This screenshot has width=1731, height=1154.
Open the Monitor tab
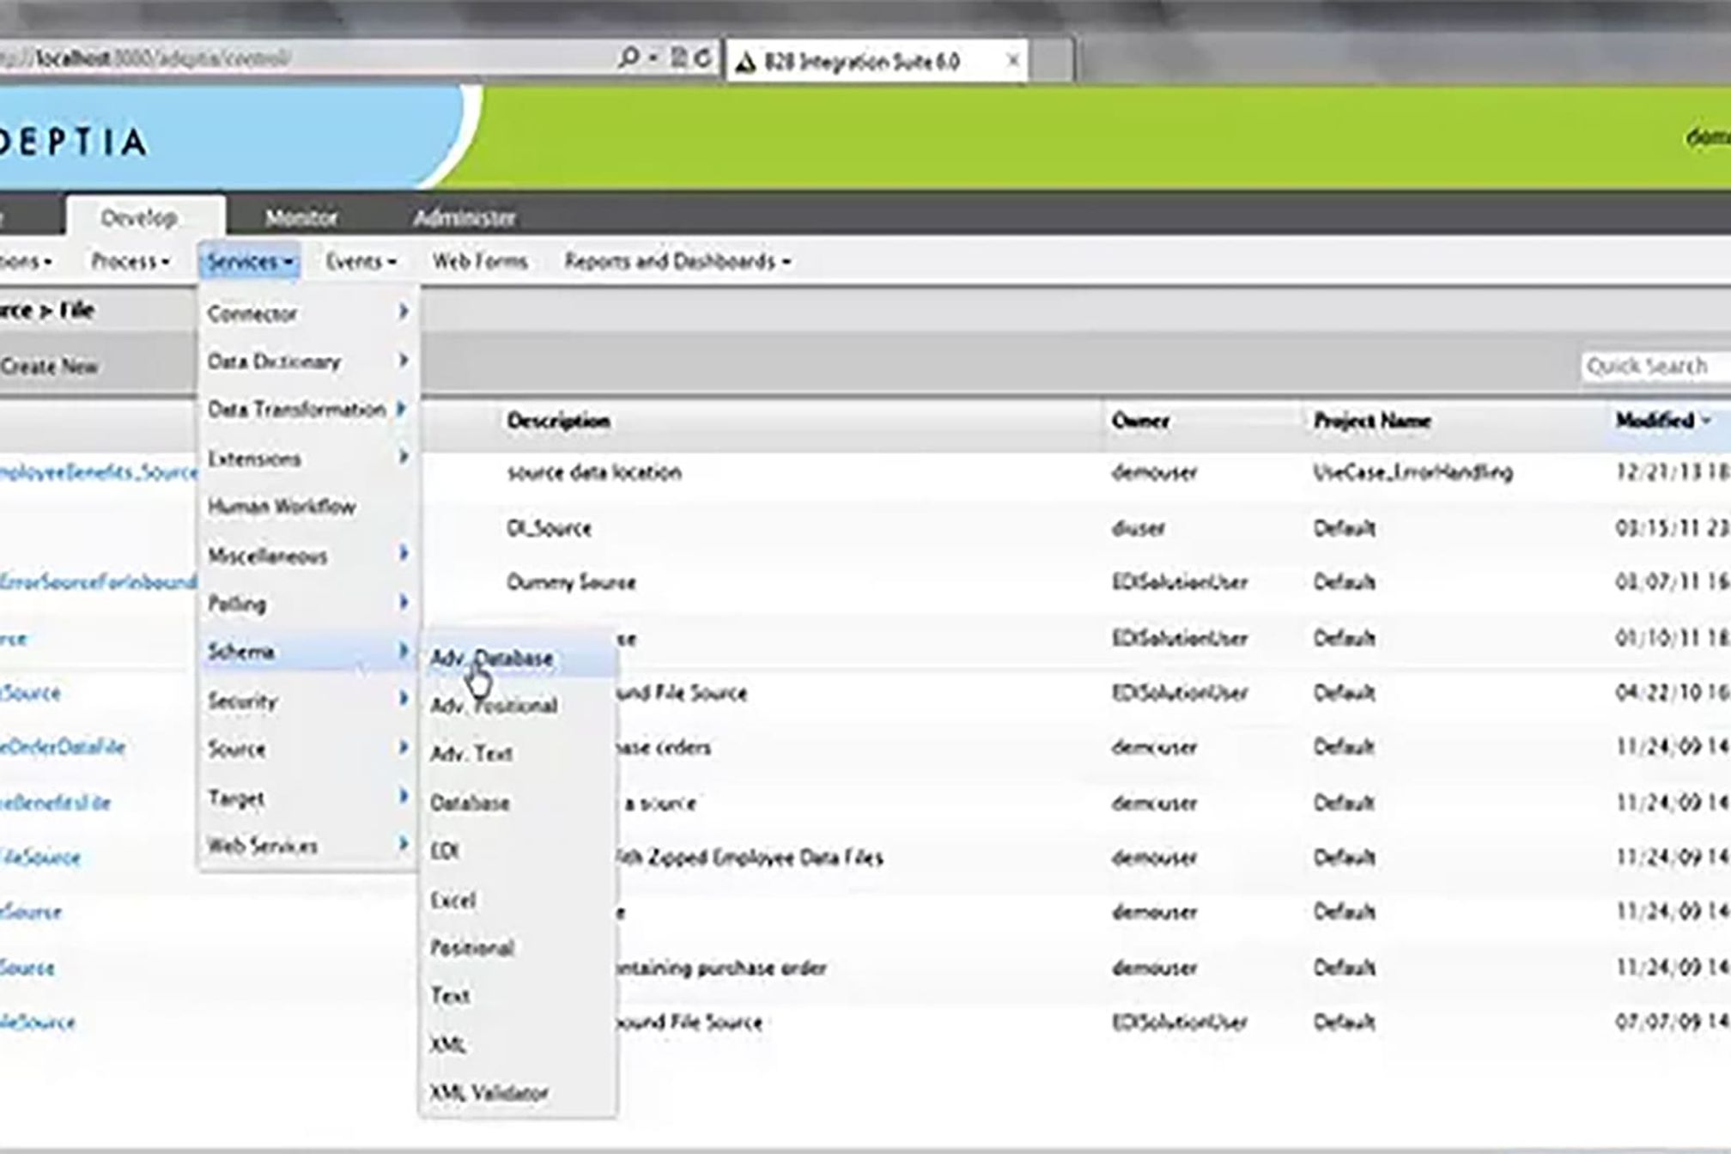[301, 217]
